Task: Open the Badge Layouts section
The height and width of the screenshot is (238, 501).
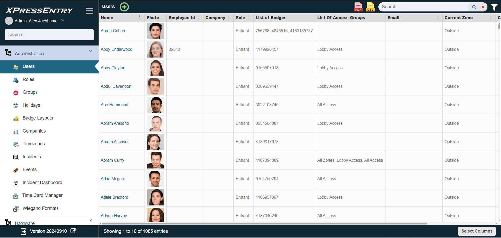Action: (x=38, y=118)
